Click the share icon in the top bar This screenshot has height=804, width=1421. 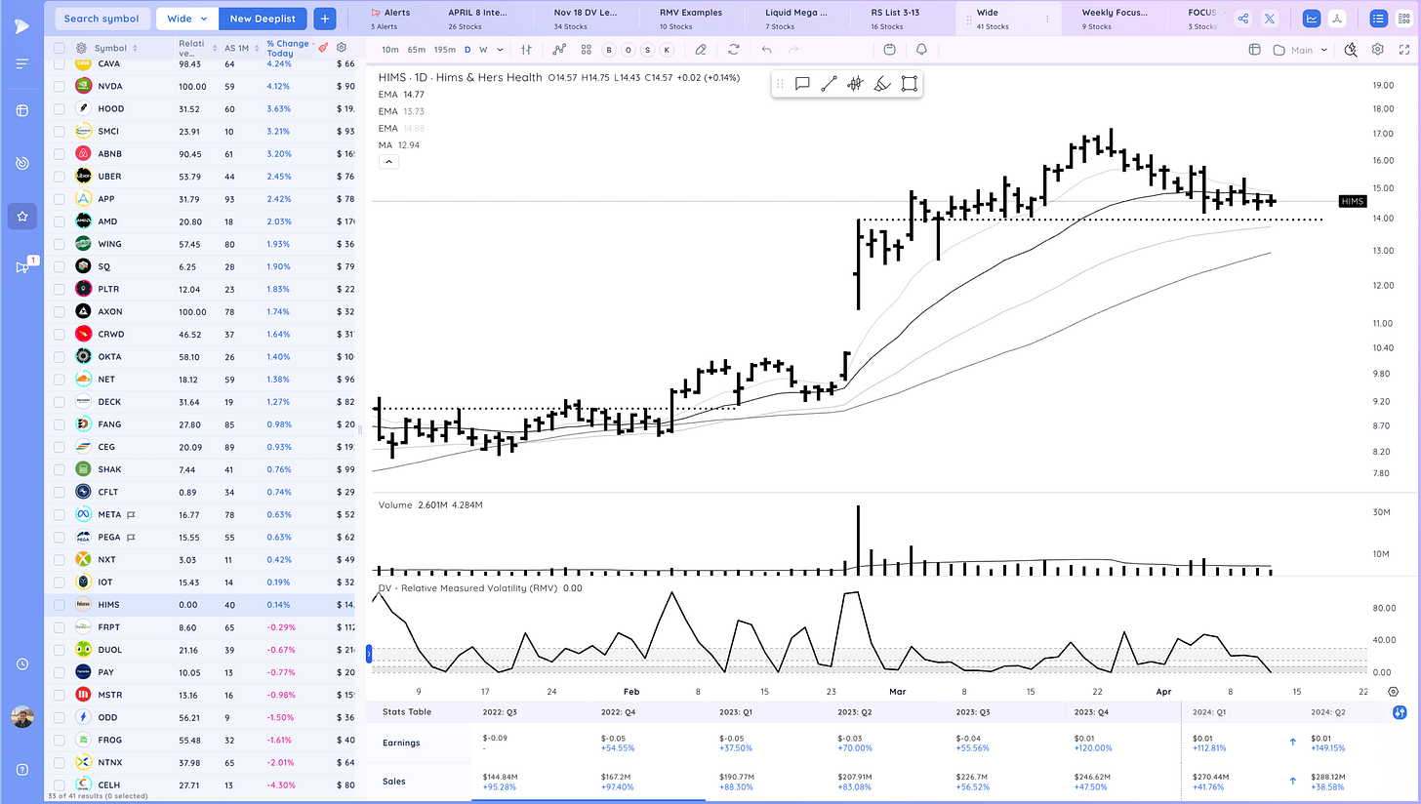[1242, 19]
